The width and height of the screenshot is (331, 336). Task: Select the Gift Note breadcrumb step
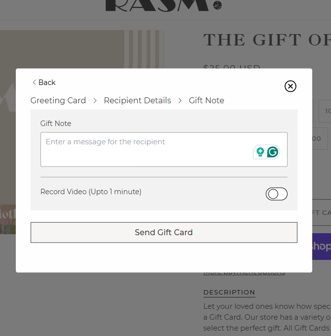(207, 100)
